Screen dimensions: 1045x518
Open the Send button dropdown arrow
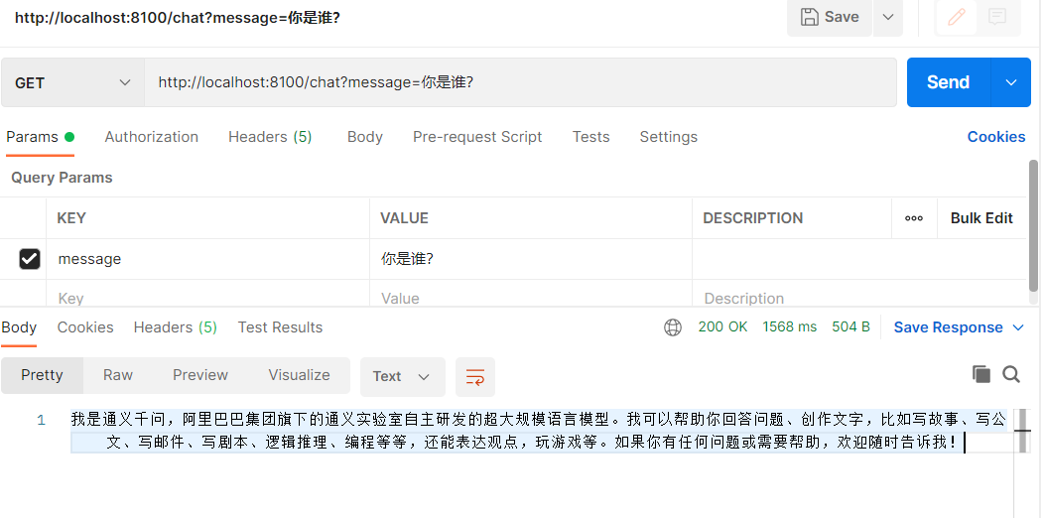coord(1011,82)
